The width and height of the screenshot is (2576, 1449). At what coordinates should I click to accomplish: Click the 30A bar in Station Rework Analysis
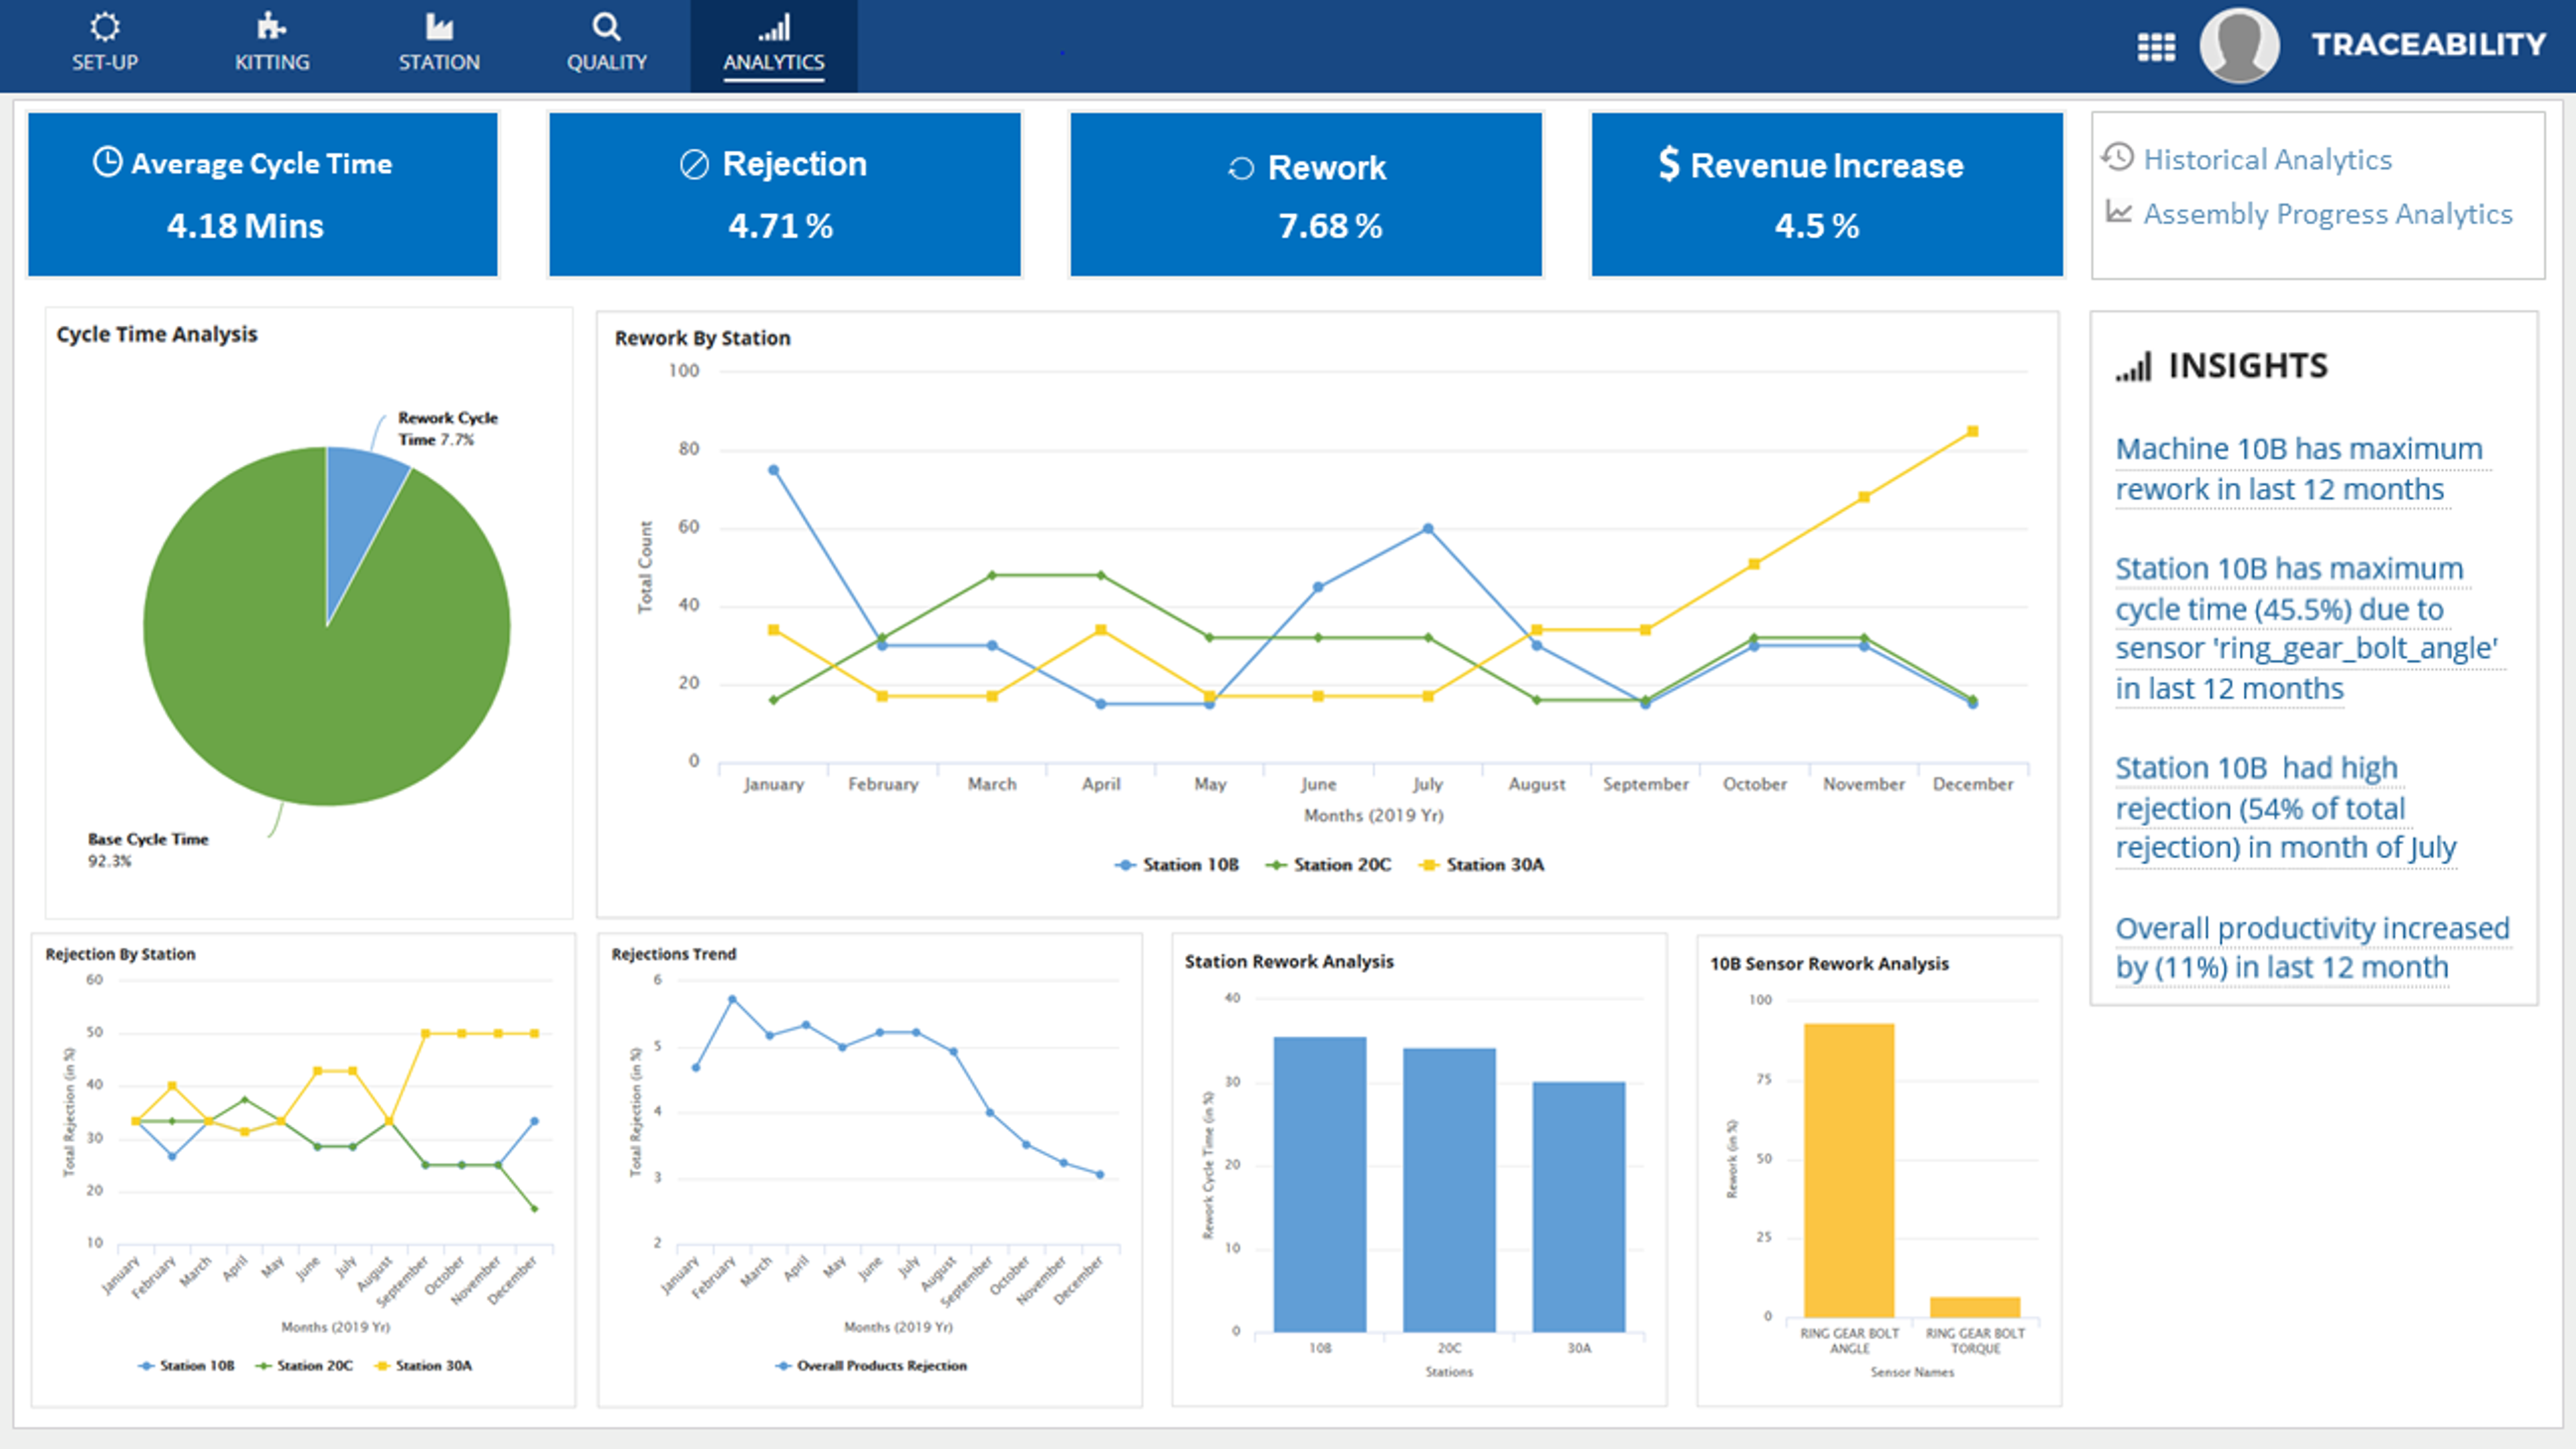click(1578, 1207)
